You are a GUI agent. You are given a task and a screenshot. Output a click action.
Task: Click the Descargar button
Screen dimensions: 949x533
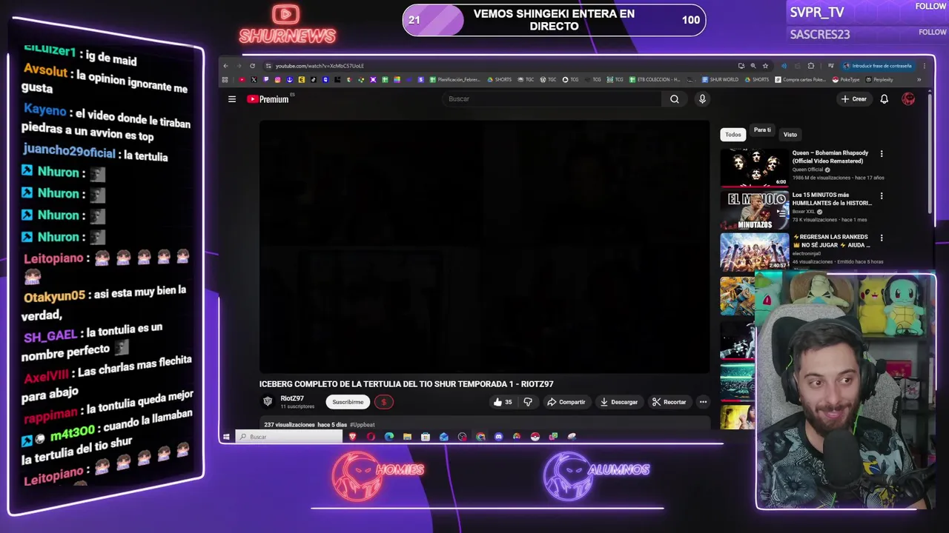[618, 402]
